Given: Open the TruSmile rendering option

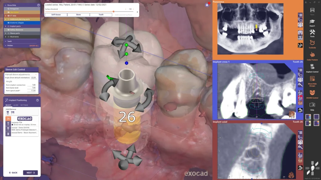Looking at the screenshot, I should [x=312, y=44].
